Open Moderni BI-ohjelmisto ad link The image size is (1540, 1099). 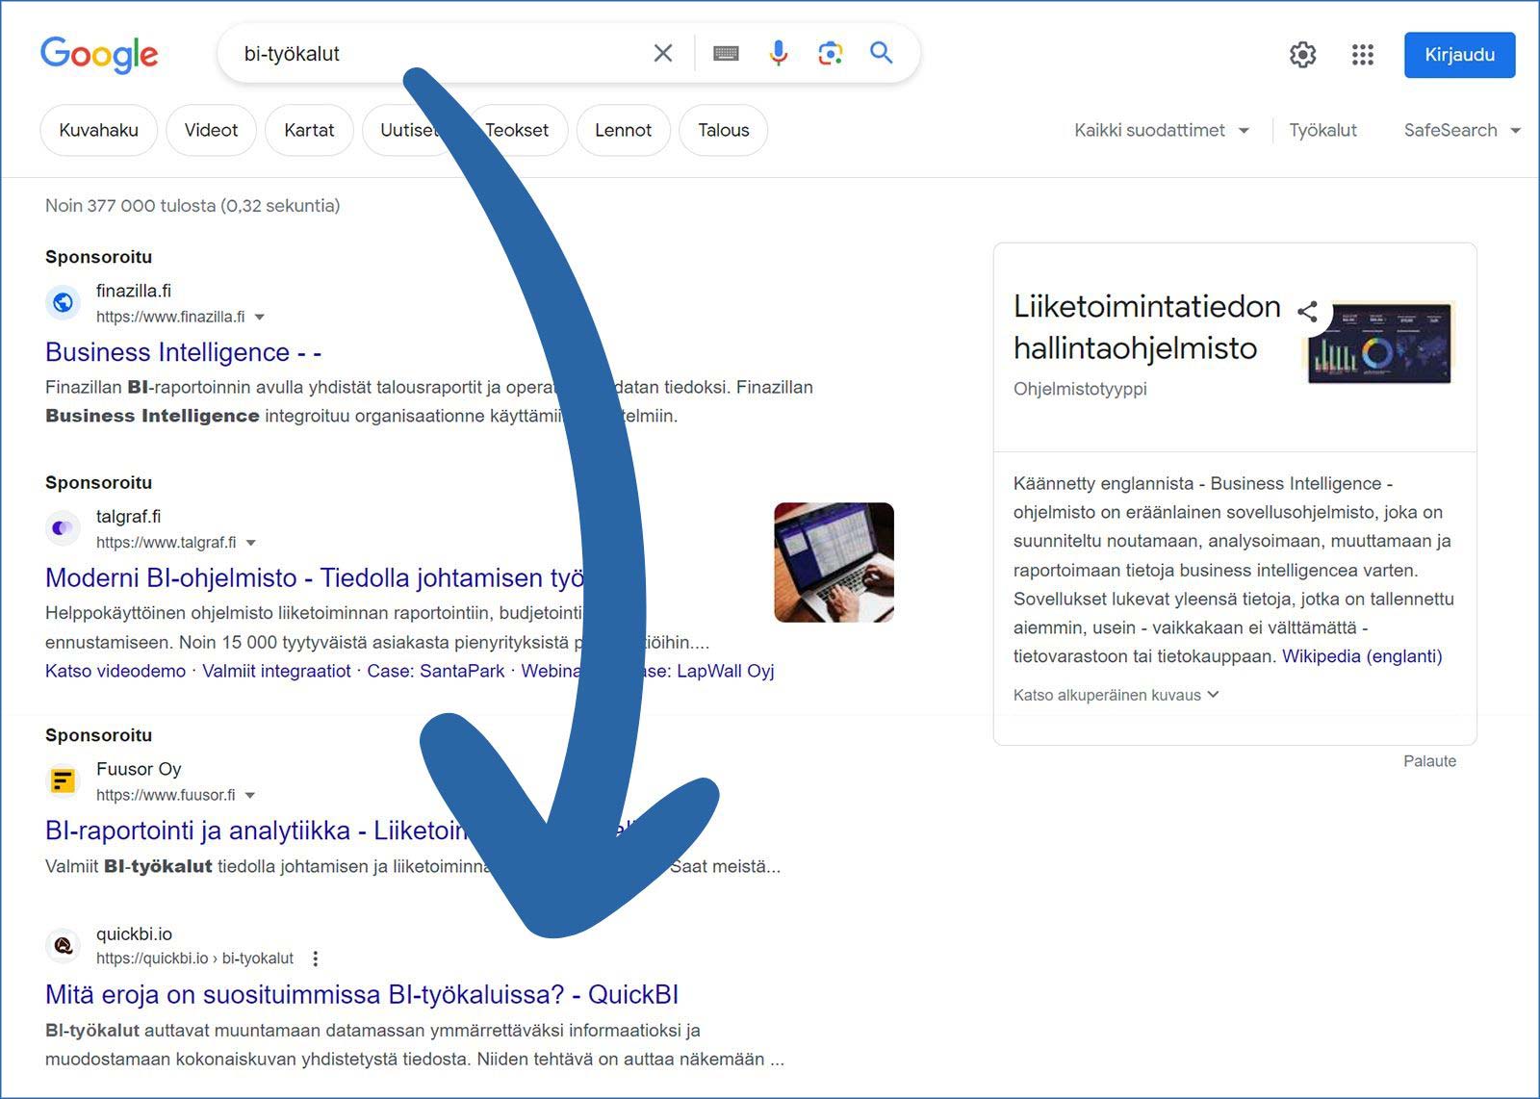[x=315, y=577]
